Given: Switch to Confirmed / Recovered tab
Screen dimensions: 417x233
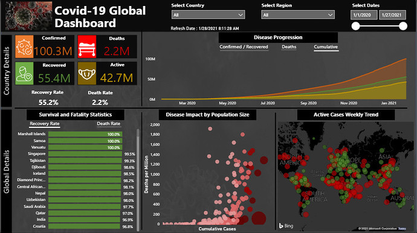Looking at the screenshot, I should click(x=244, y=46).
